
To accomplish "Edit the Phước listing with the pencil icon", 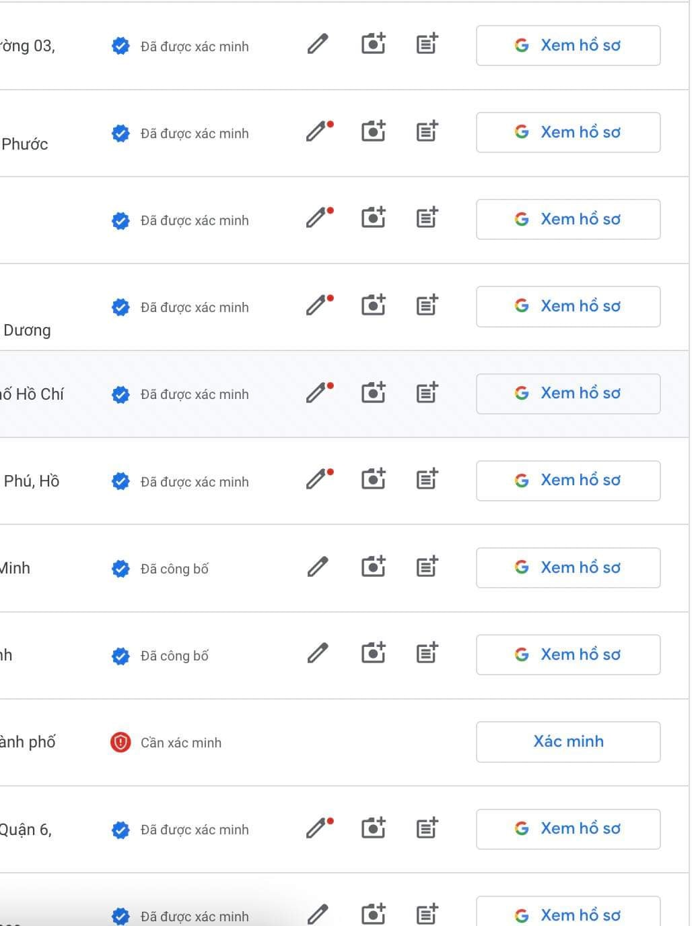I will (x=318, y=132).
